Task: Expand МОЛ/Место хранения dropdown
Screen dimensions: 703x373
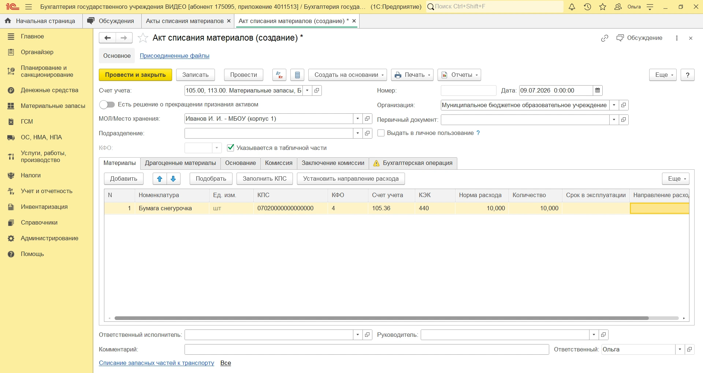Action: coord(358,118)
